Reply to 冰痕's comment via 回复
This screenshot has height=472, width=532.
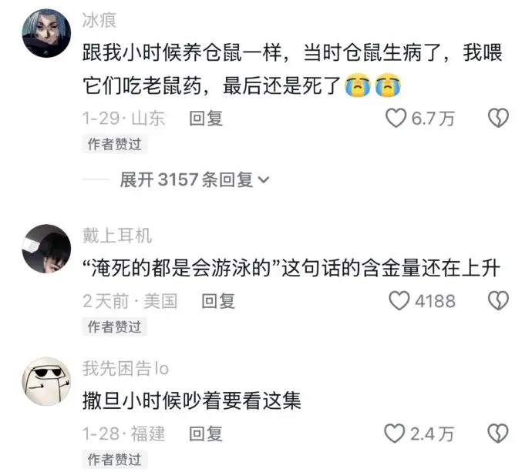click(206, 119)
